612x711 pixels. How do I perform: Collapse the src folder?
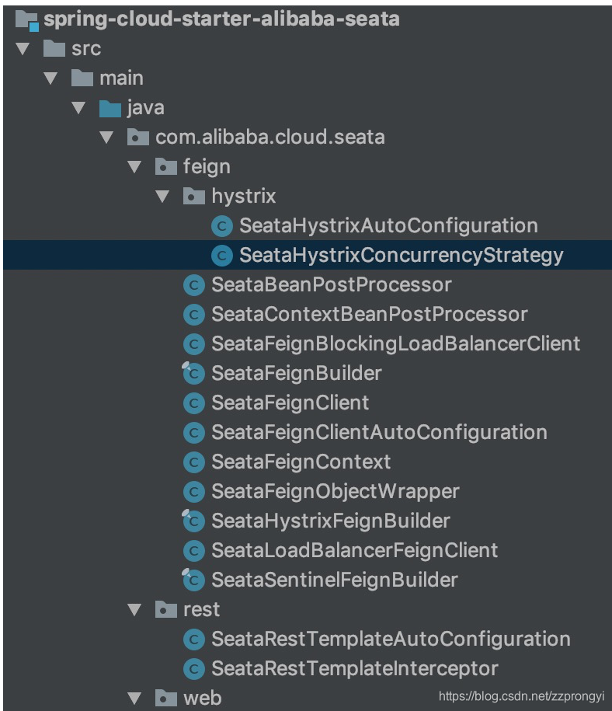(23, 49)
